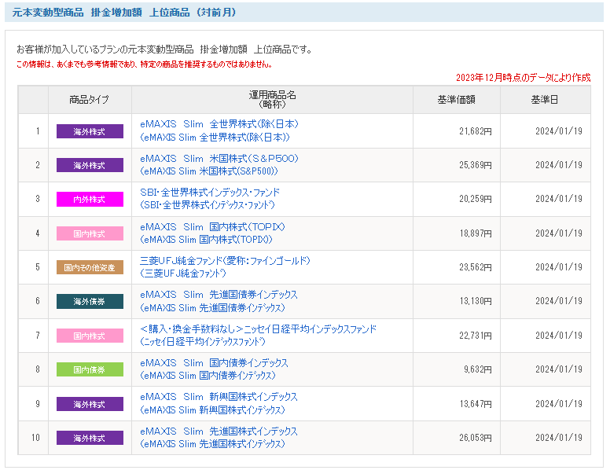Viewport: 610px width, 470px height.
Task: Click the 基準日 column header
Action: tap(545, 100)
